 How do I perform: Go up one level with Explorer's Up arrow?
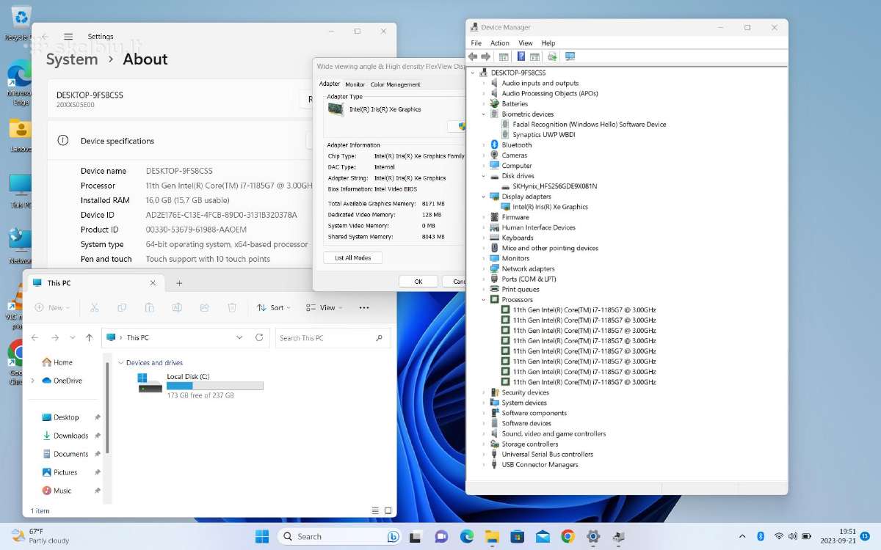tap(89, 337)
